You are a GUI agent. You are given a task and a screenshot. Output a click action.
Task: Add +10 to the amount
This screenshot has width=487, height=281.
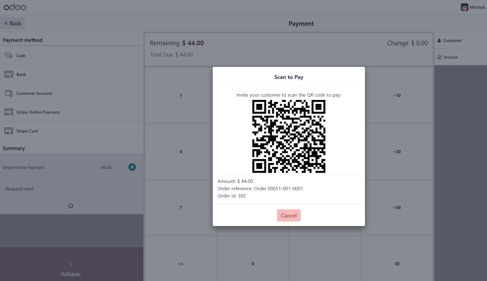397,95
